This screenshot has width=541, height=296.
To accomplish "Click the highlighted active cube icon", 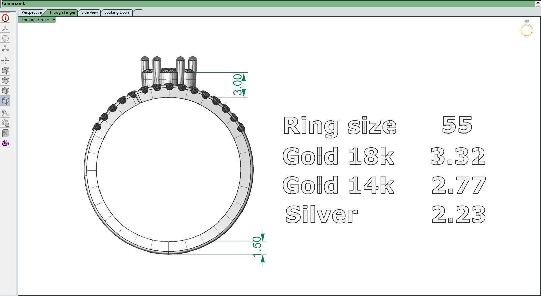I will click(5, 101).
